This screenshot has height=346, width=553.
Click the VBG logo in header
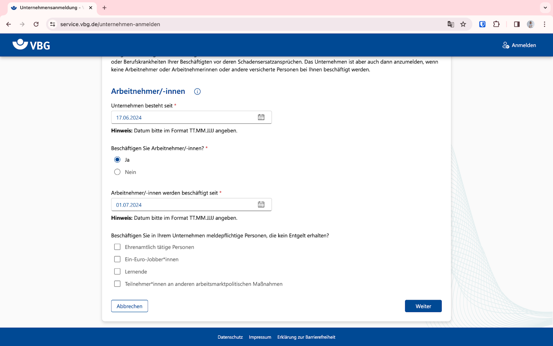tap(31, 45)
